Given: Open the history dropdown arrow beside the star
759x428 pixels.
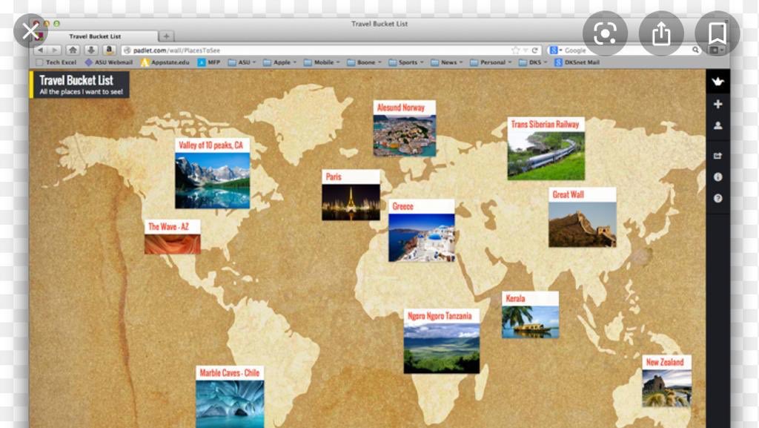Looking at the screenshot, I should point(526,50).
